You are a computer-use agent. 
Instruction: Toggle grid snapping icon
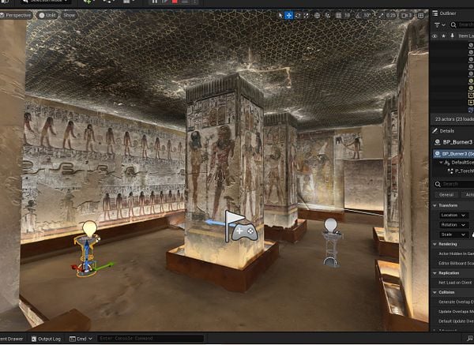339,15
